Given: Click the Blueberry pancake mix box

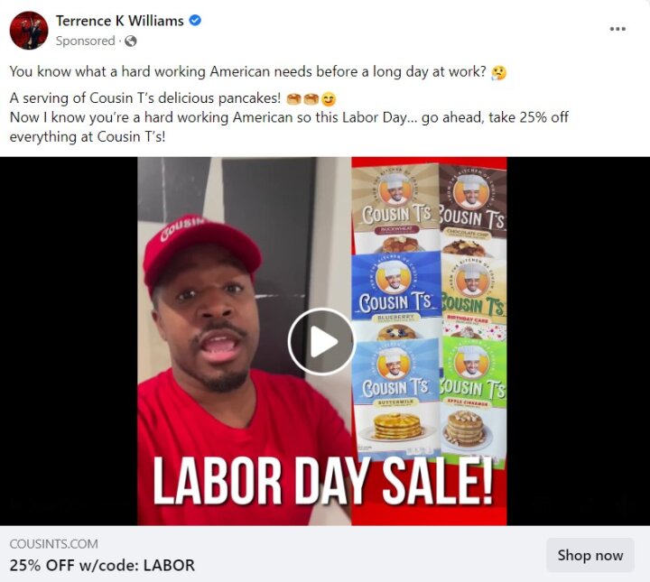Looking at the screenshot, I should [396, 296].
